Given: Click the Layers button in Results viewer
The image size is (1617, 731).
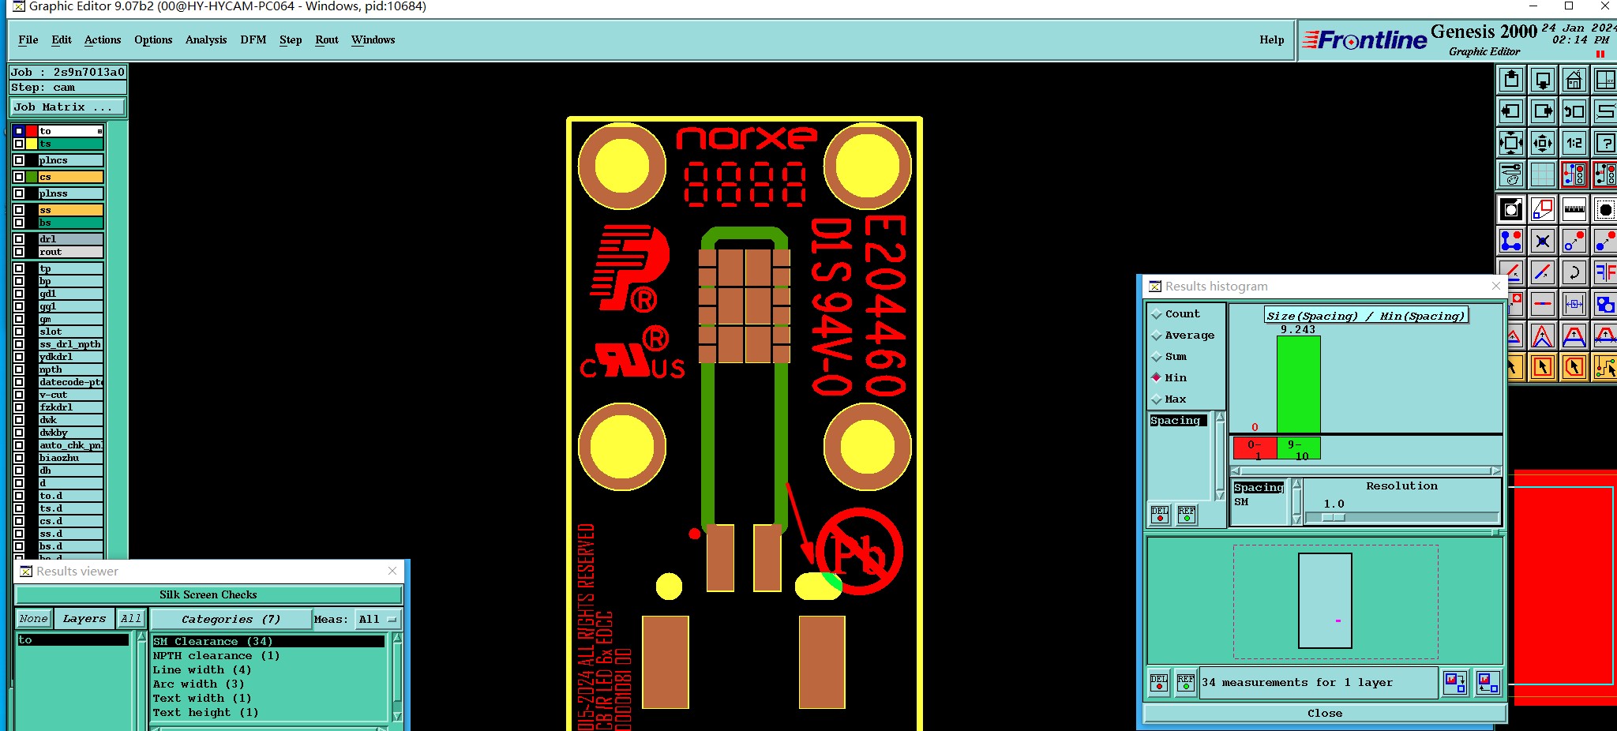Looking at the screenshot, I should pos(84,619).
